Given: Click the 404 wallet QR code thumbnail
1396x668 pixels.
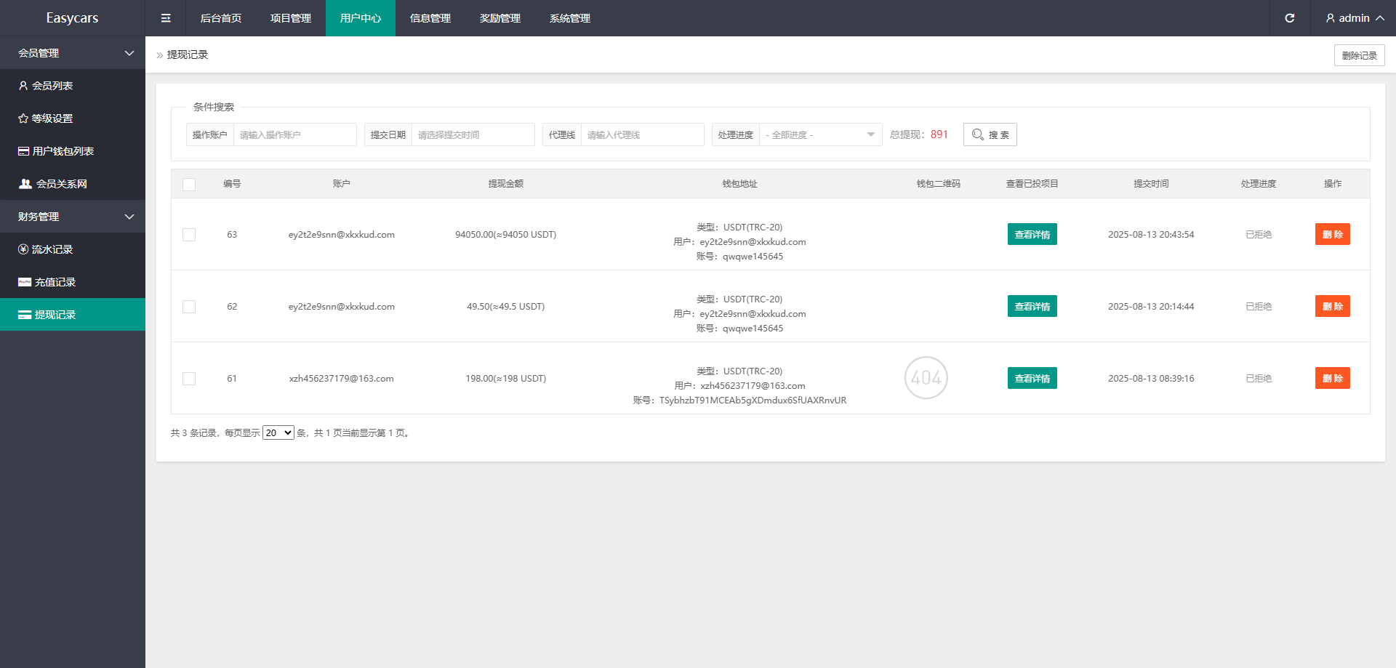Looking at the screenshot, I should coord(926,378).
